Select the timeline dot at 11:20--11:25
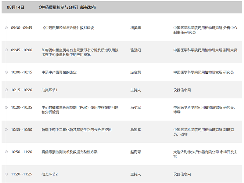Screen dimensions: 244x183 click(6, 174)
